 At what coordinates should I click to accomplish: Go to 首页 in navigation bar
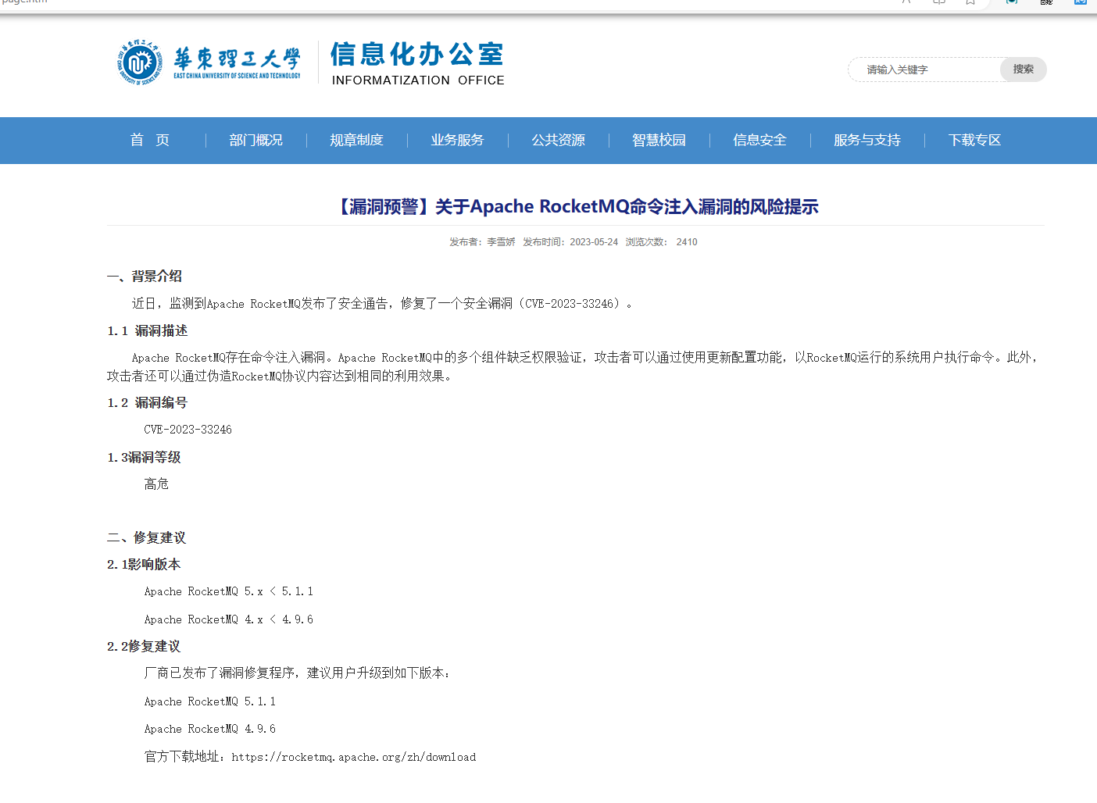(150, 140)
